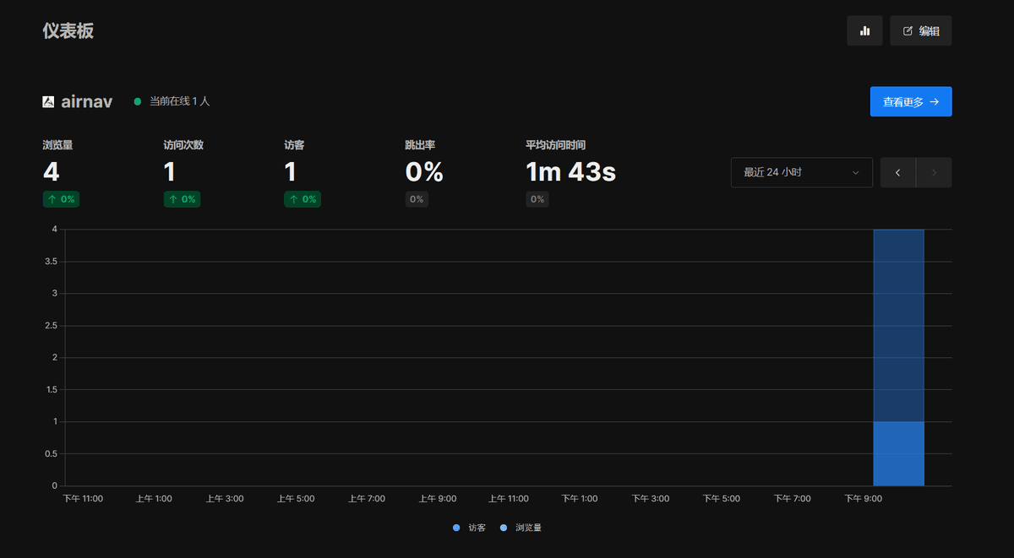1014x558 pixels.
Task: Go to previous period with left chevron
Action: [x=897, y=172]
